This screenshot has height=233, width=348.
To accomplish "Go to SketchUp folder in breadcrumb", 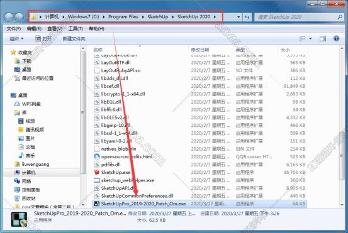I will pos(158,17).
